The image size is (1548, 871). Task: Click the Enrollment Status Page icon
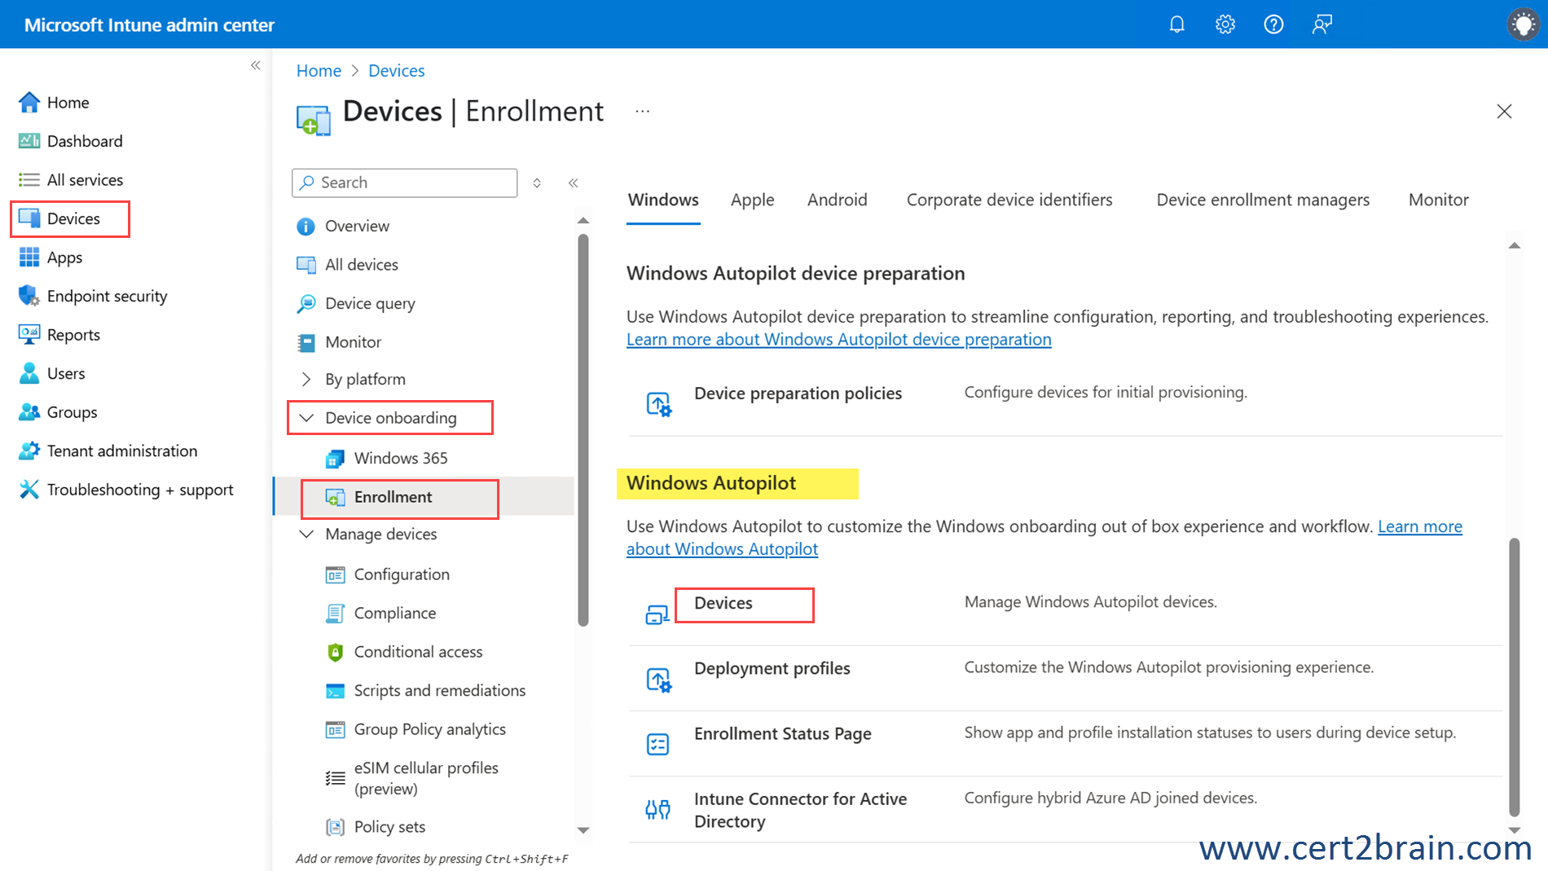click(657, 744)
